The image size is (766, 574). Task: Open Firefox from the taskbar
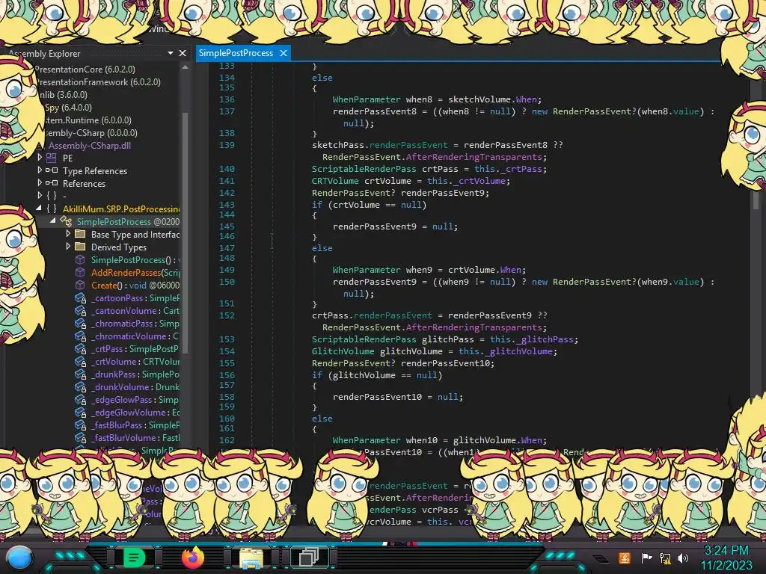click(192, 557)
